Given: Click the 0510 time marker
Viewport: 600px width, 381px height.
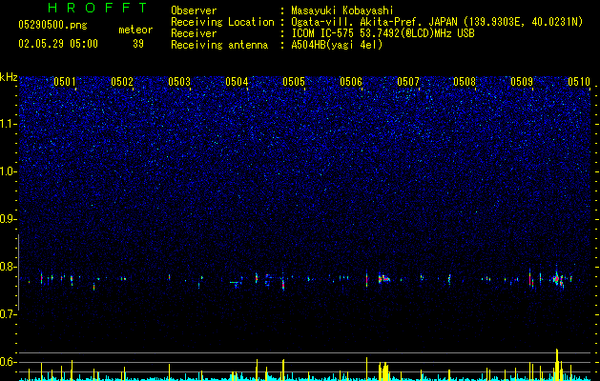Looking at the screenshot, I should click(579, 82).
